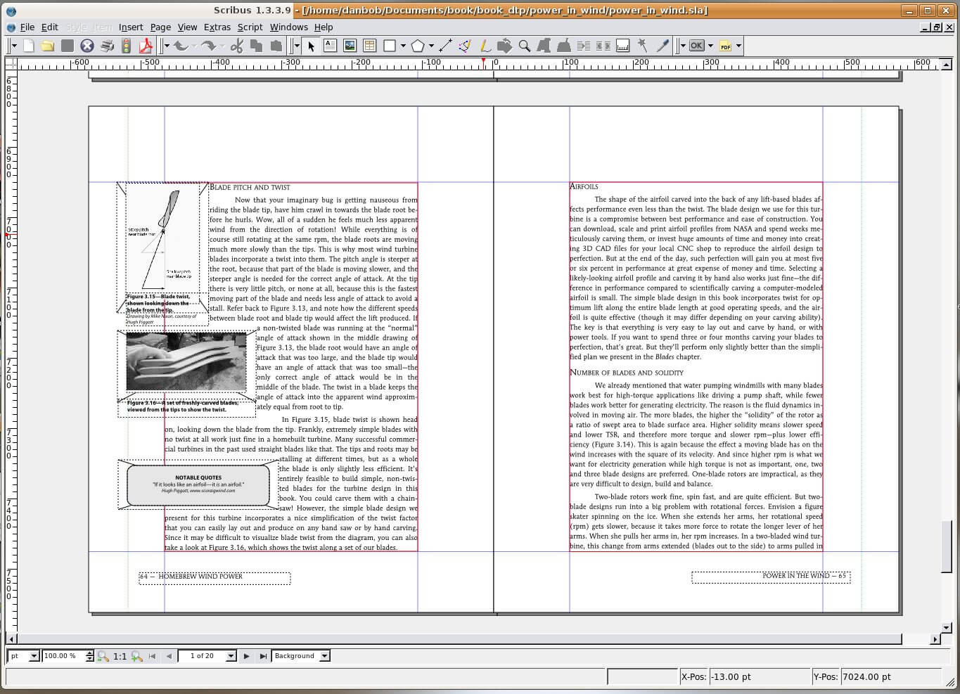Go to the next page arrow
This screenshot has height=694, width=960.
[x=246, y=656]
